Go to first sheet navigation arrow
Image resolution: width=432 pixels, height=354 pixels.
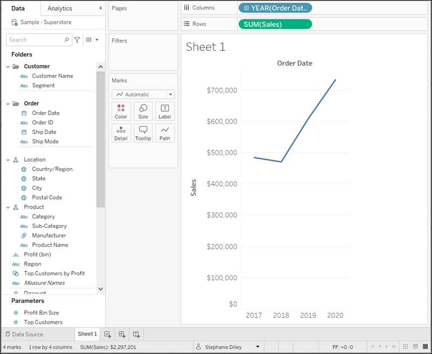[x=372, y=346]
